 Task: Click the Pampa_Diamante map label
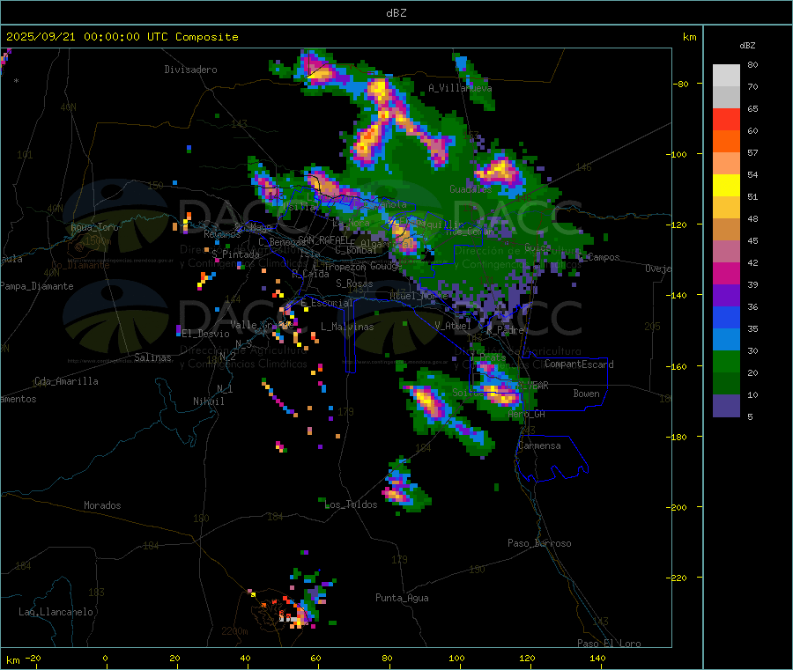(x=37, y=286)
